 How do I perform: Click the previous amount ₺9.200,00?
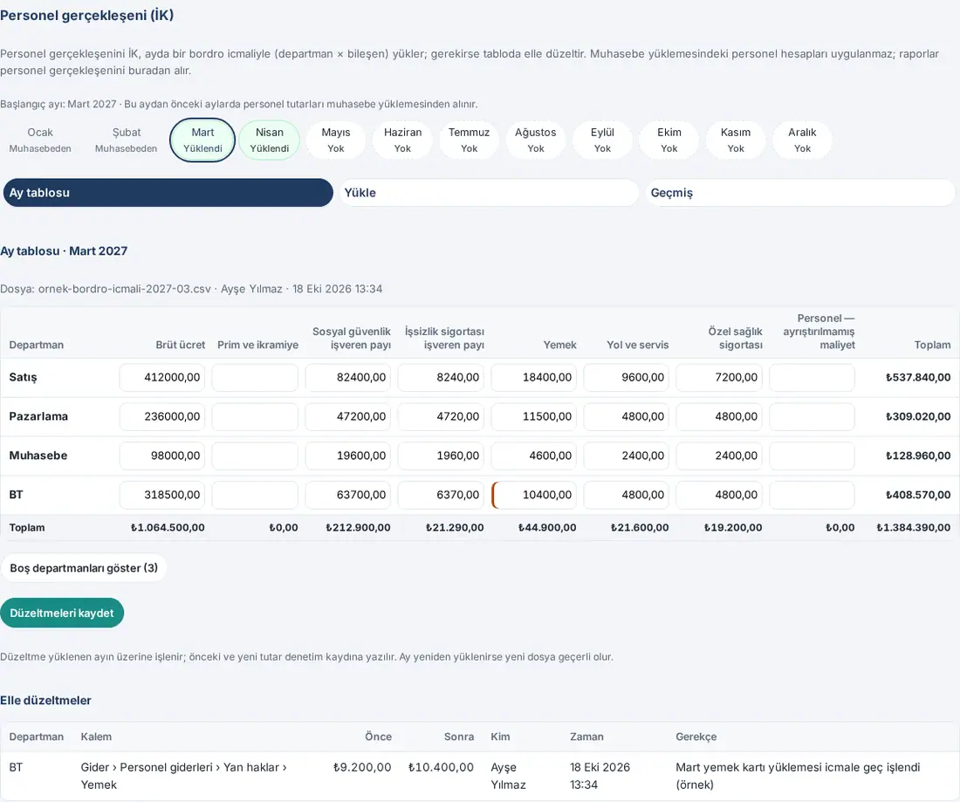pos(362,768)
